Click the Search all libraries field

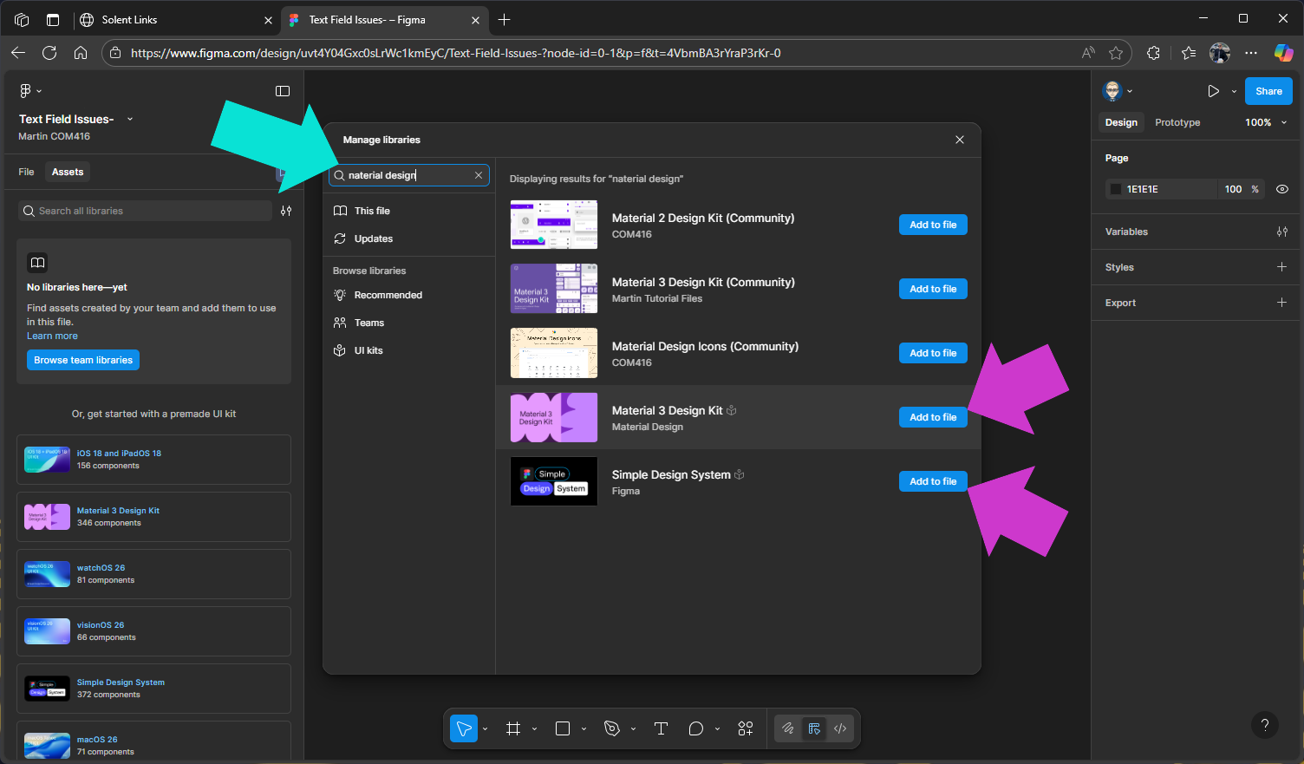[x=147, y=211]
